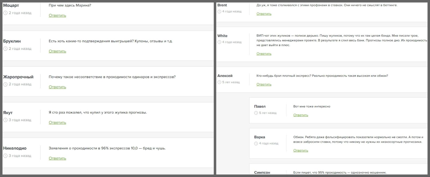This screenshot has width=430, height=177.
Task: Reply to White's ВИП-чат comment
Action: point(264,54)
